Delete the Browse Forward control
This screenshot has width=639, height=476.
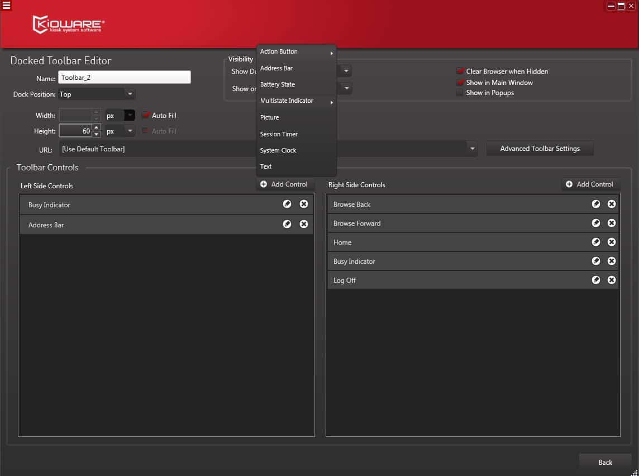click(612, 223)
